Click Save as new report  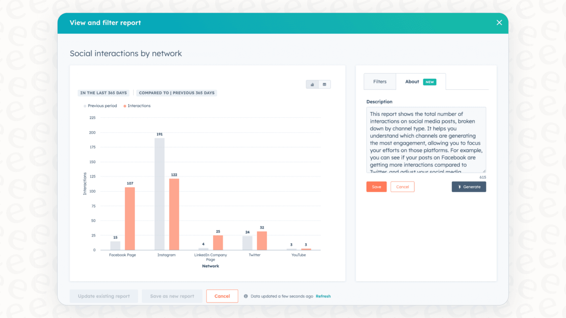tap(172, 296)
